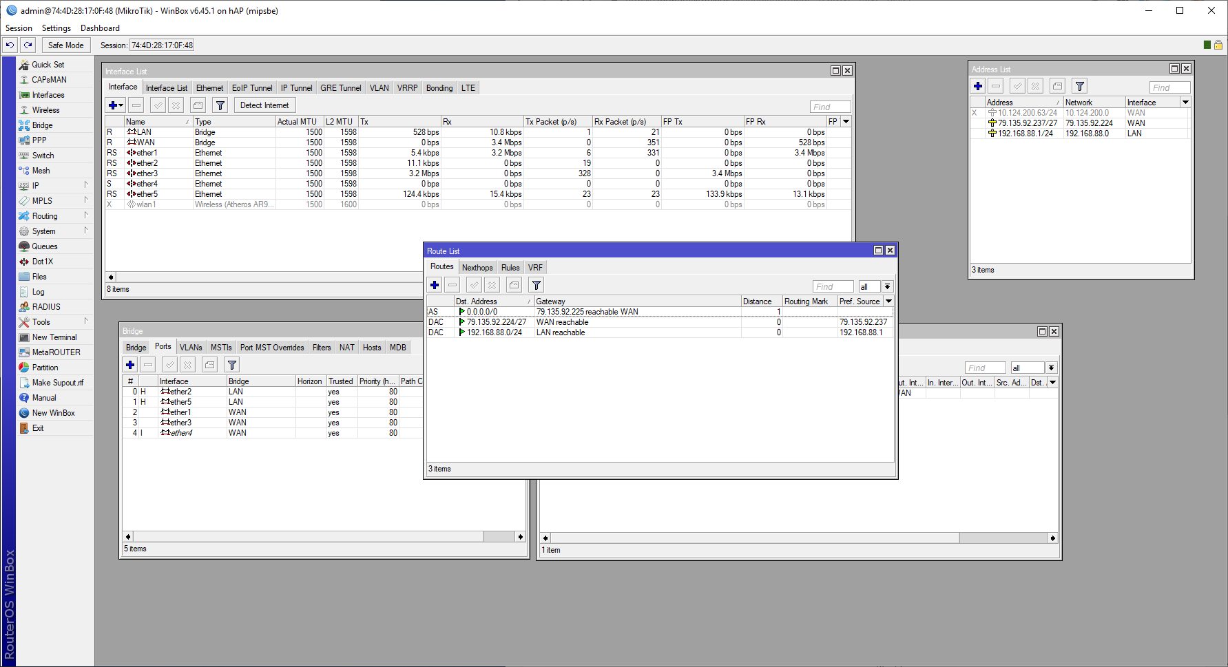Image resolution: width=1228 pixels, height=667 pixels.
Task: Select the 0.0.0.0/0 route row
Action: click(660, 312)
